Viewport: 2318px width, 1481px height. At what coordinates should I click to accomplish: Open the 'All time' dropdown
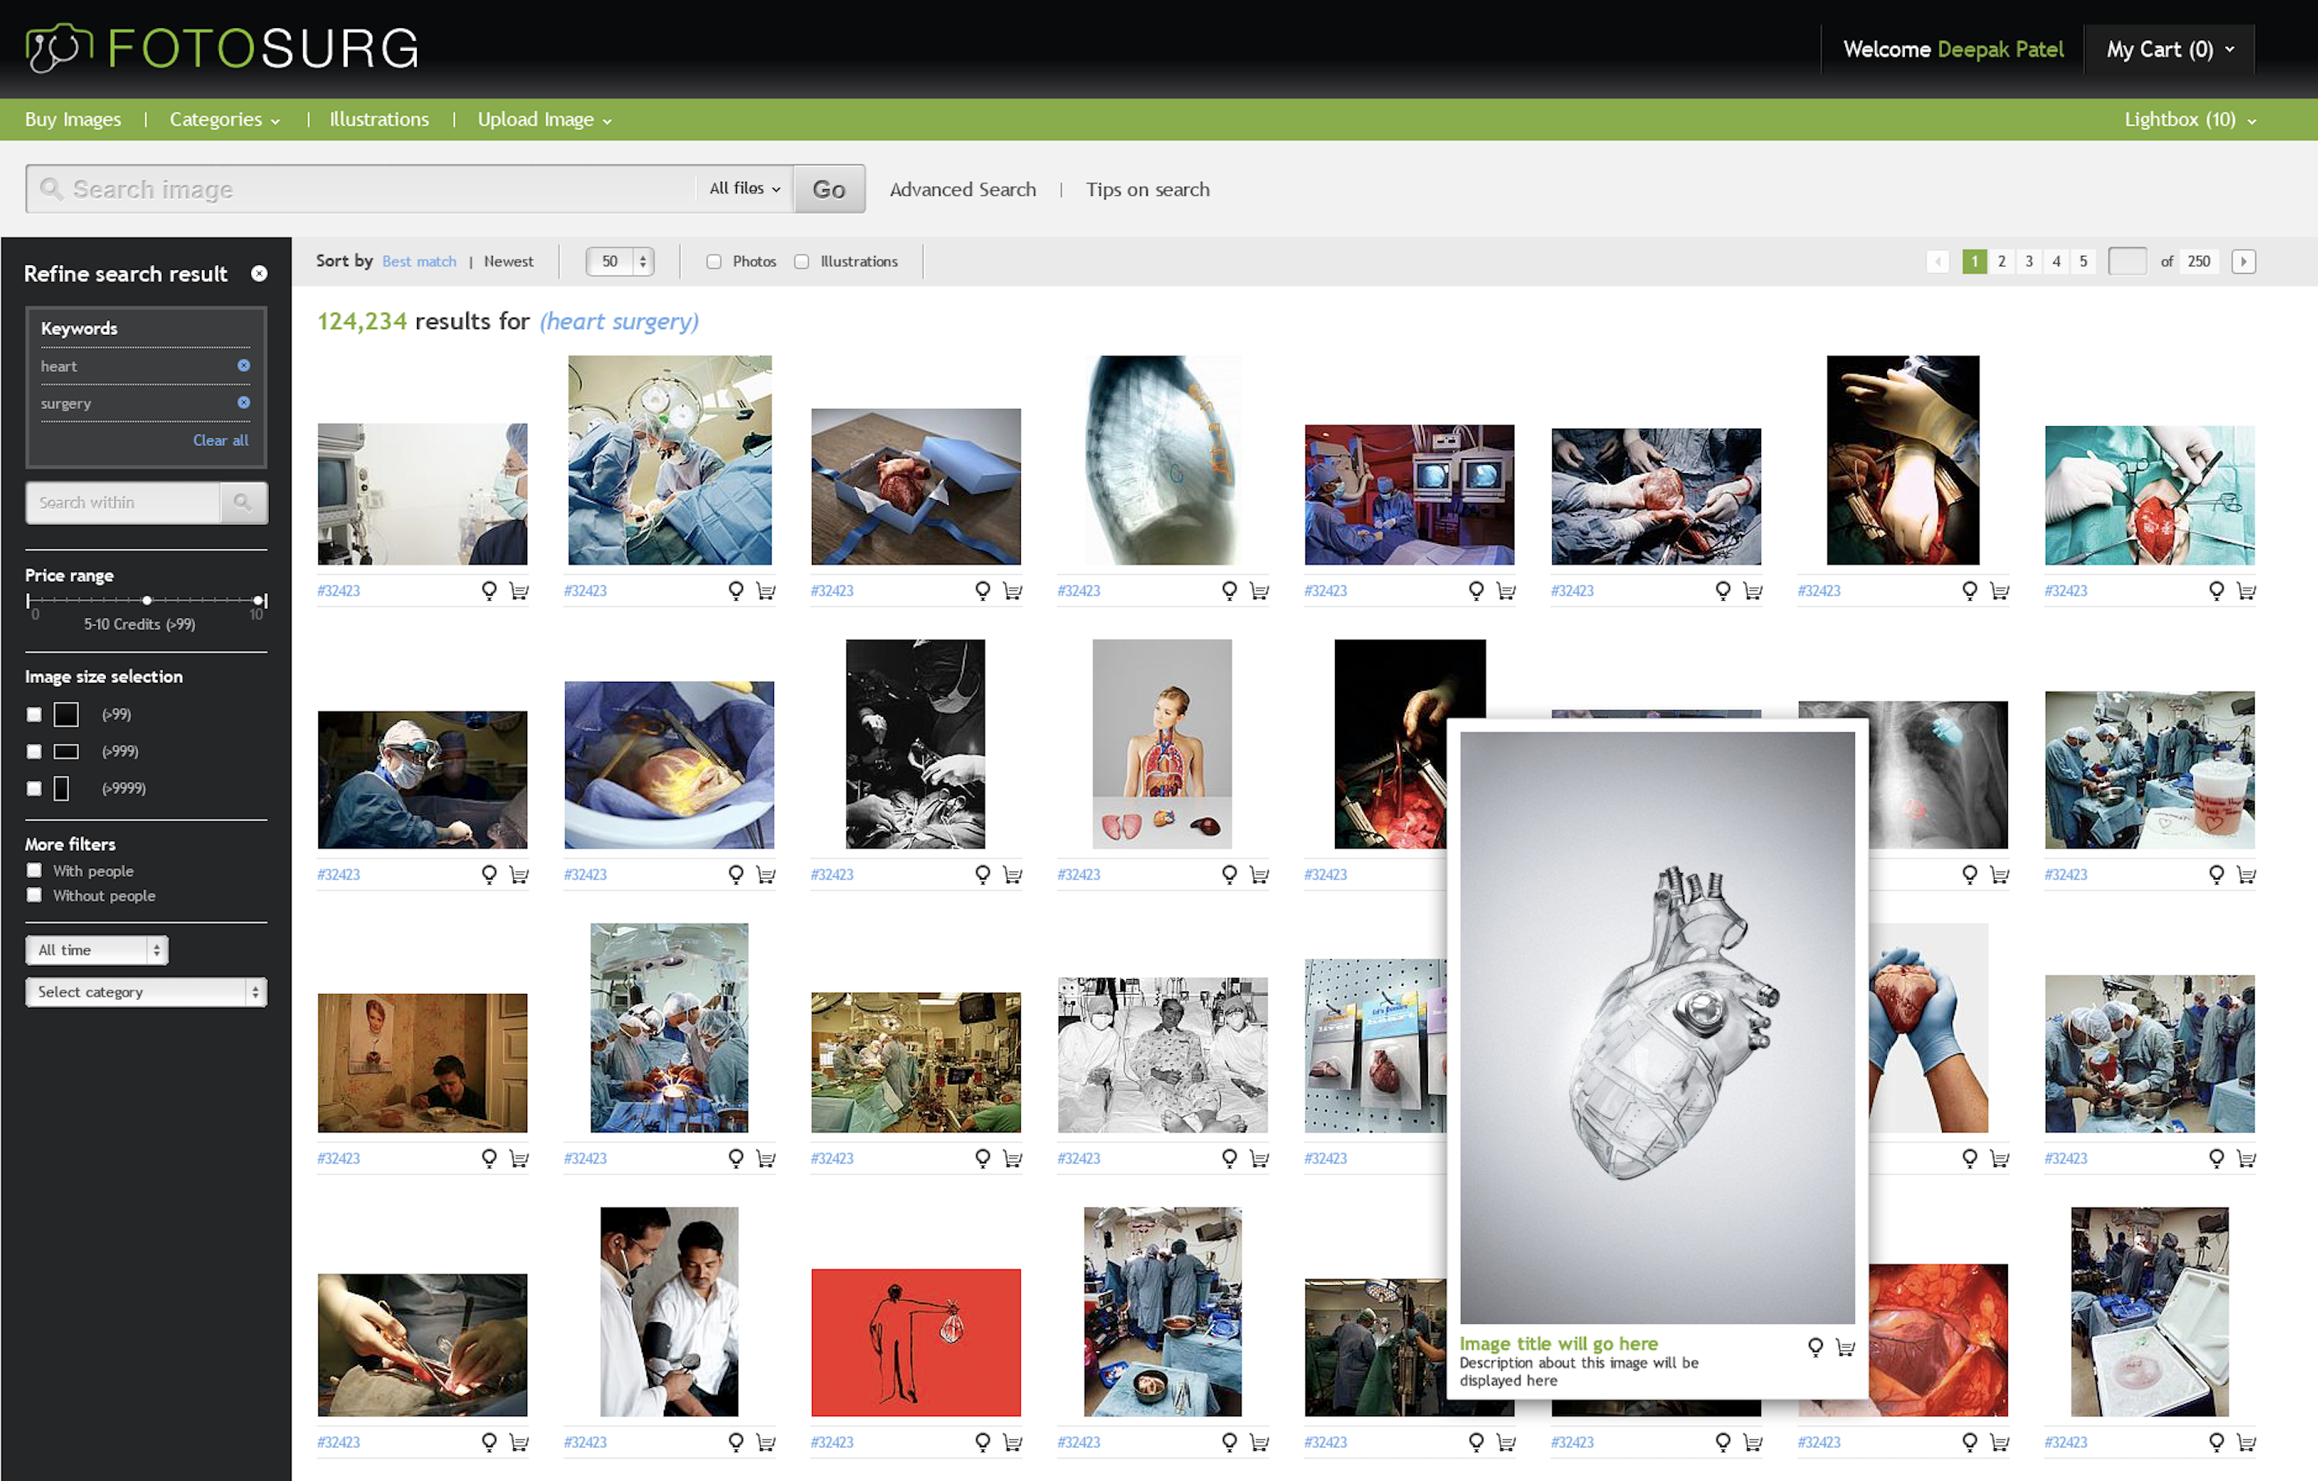96,950
